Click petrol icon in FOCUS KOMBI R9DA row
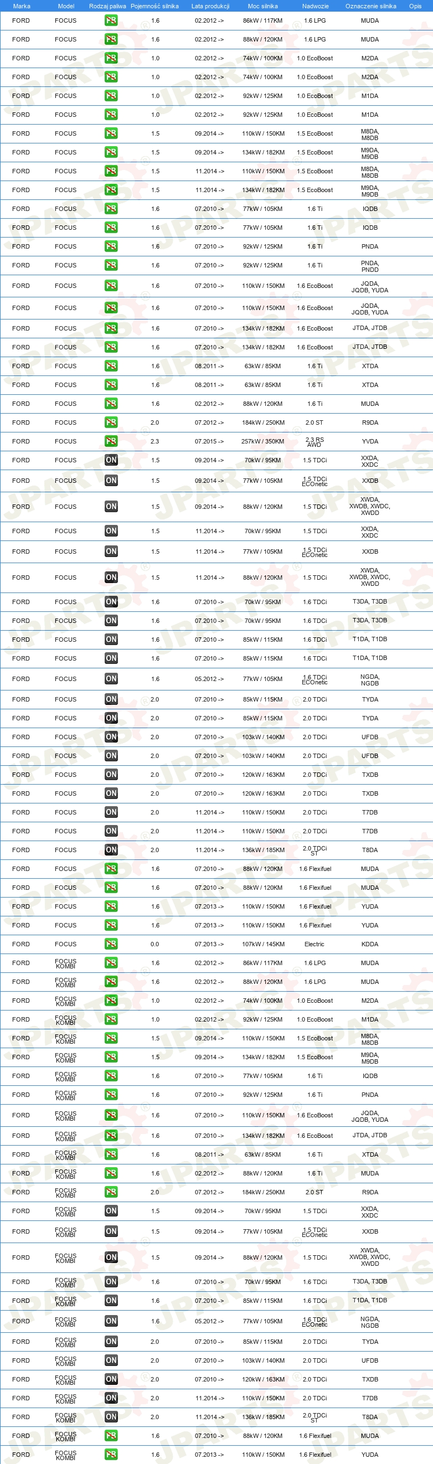433x1464 pixels. coord(111,1192)
